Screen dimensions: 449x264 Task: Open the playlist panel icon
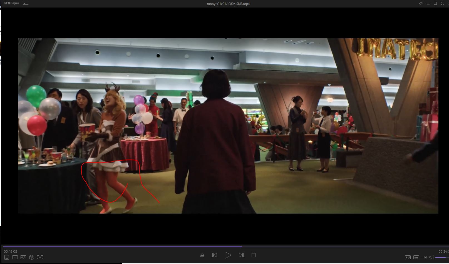point(7,257)
